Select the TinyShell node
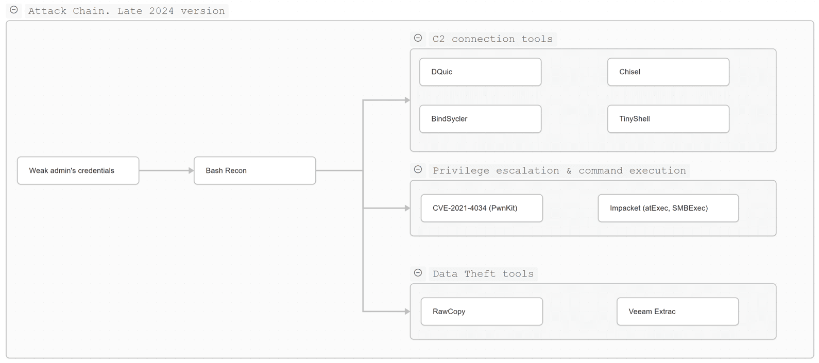This screenshot has width=819, height=363. [669, 119]
